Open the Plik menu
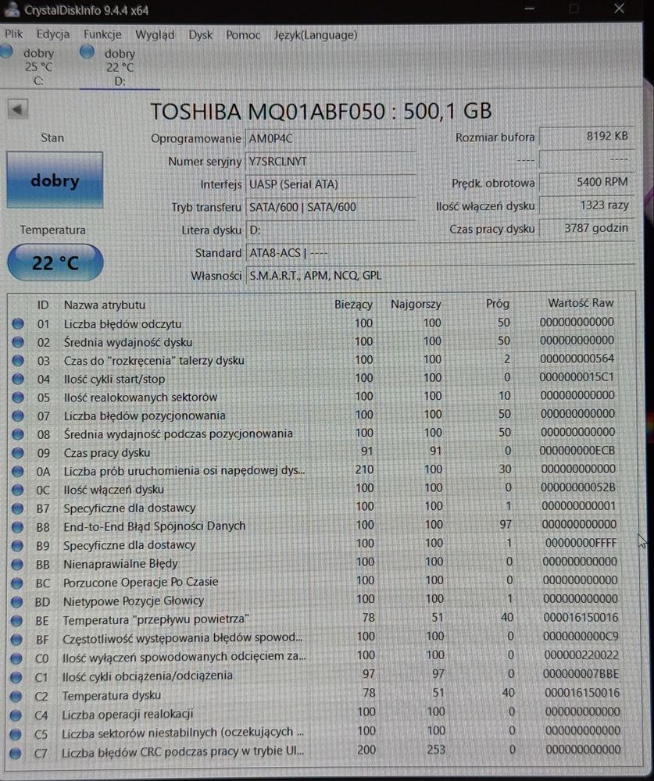This screenshot has width=654, height=781. point(14,34)
